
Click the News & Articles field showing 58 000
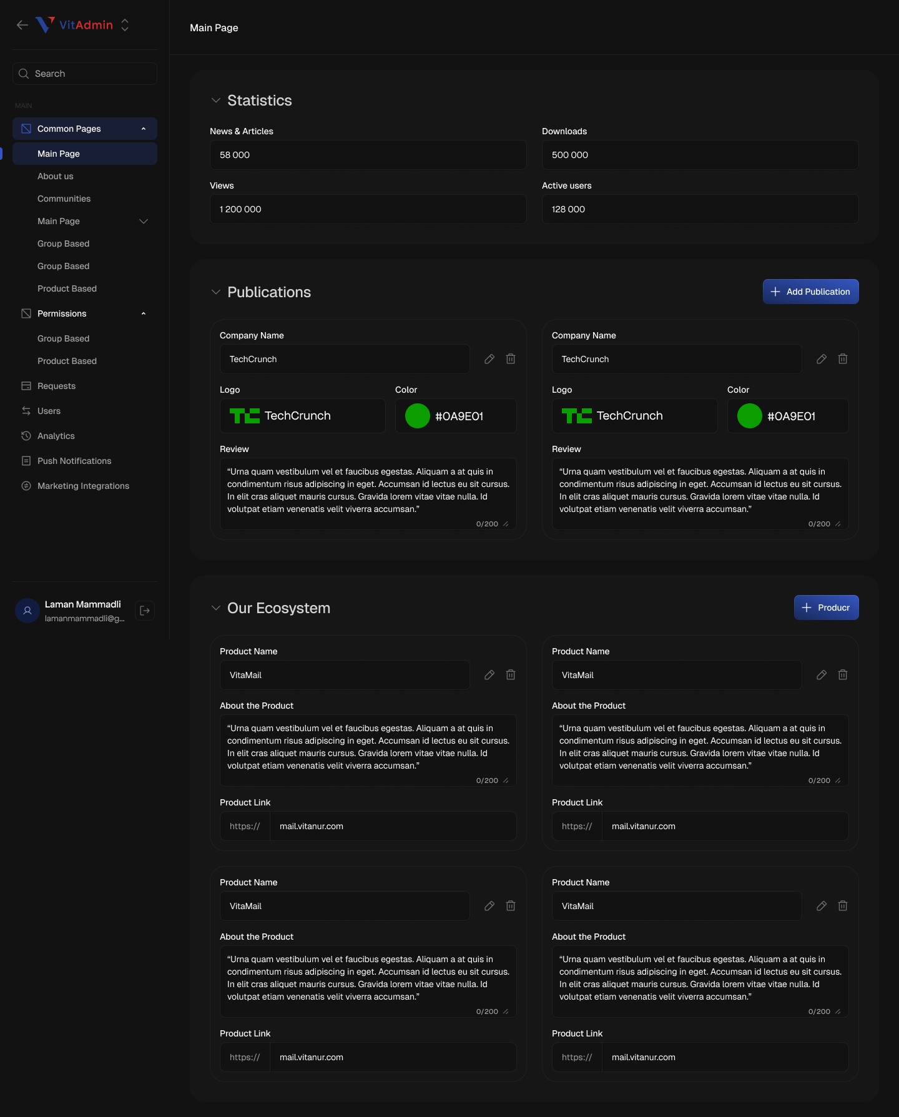[x=368, y=155]
